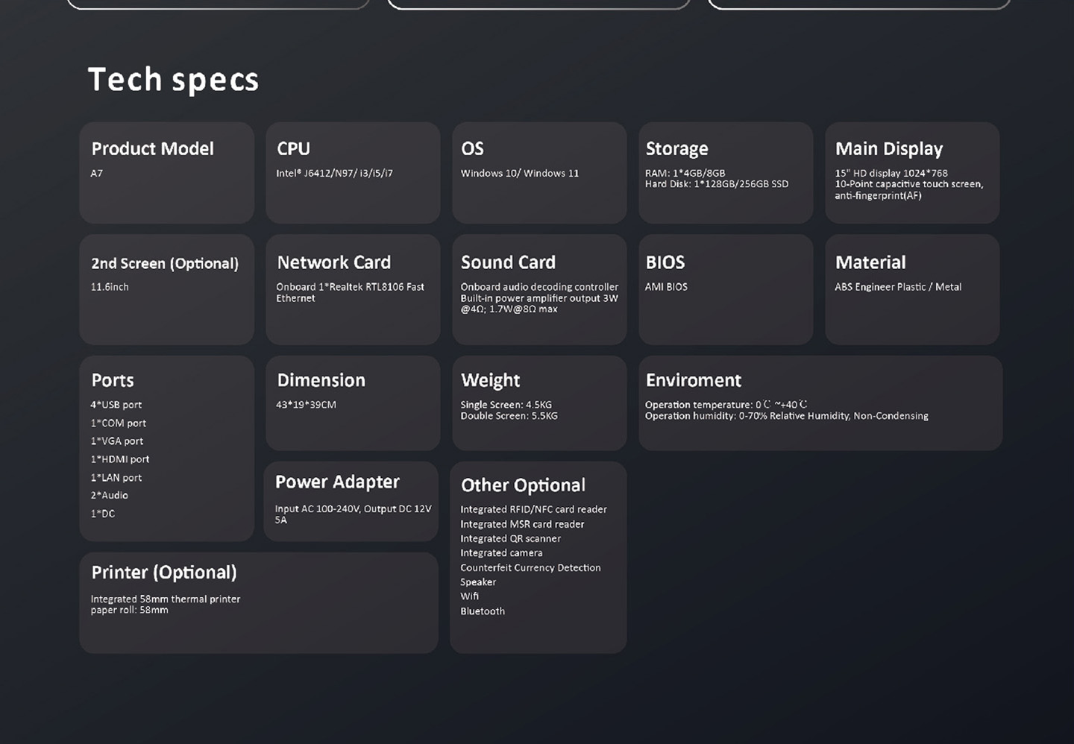Click the Material card heading
The image size is (1074, 744).
870,262
